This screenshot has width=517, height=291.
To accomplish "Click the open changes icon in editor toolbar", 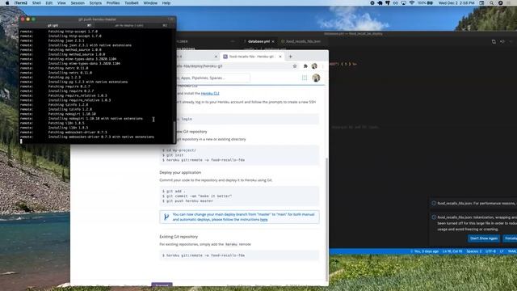I will [x=494, y=41].
